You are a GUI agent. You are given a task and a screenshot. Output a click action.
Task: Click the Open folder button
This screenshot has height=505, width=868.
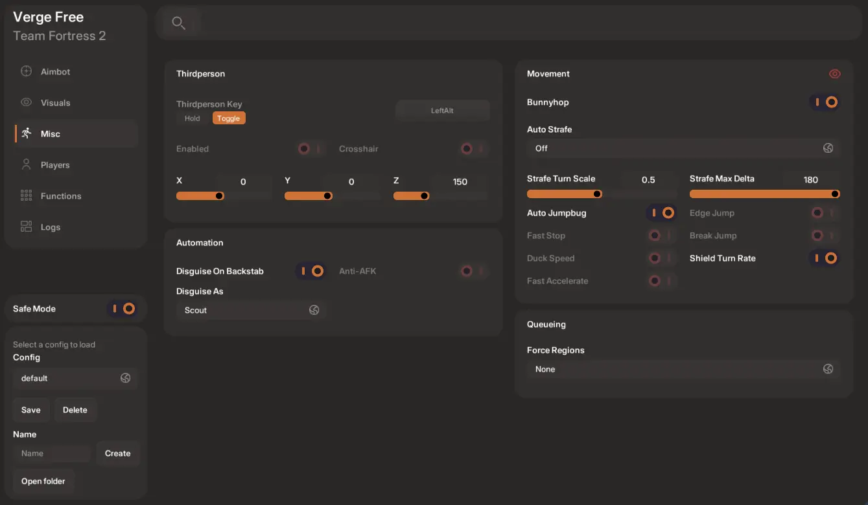[43, 481]
